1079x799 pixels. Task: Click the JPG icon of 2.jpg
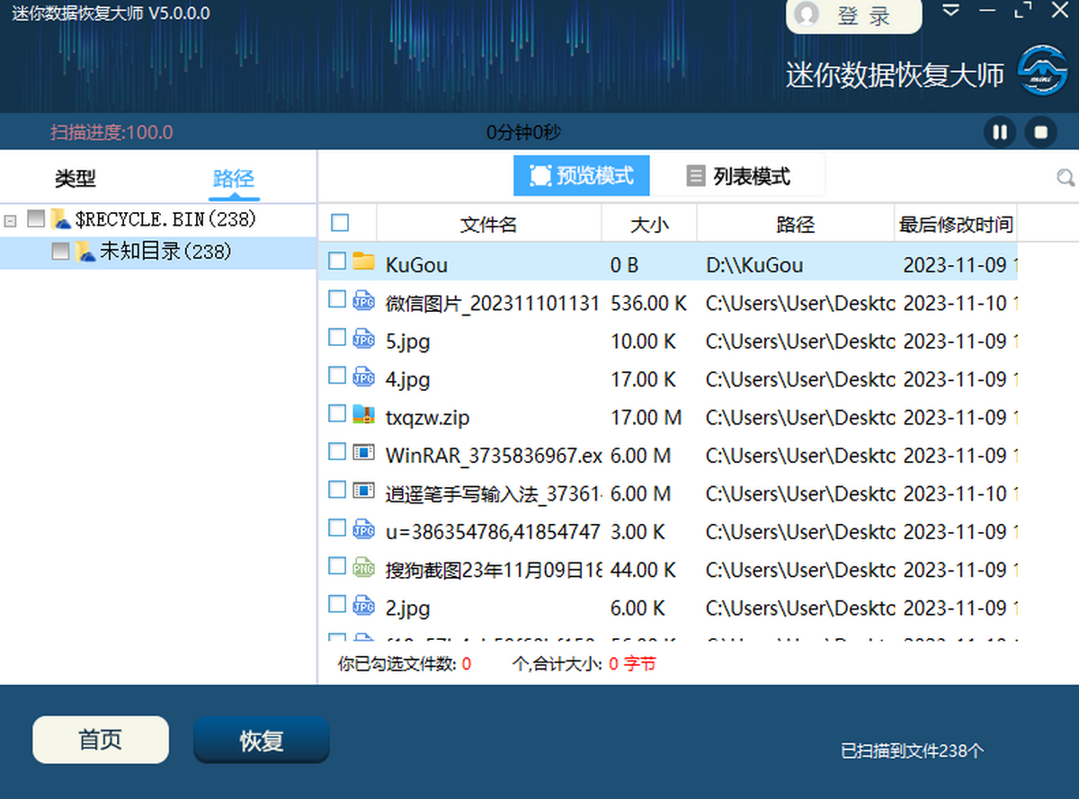click(x=363, y=605)
